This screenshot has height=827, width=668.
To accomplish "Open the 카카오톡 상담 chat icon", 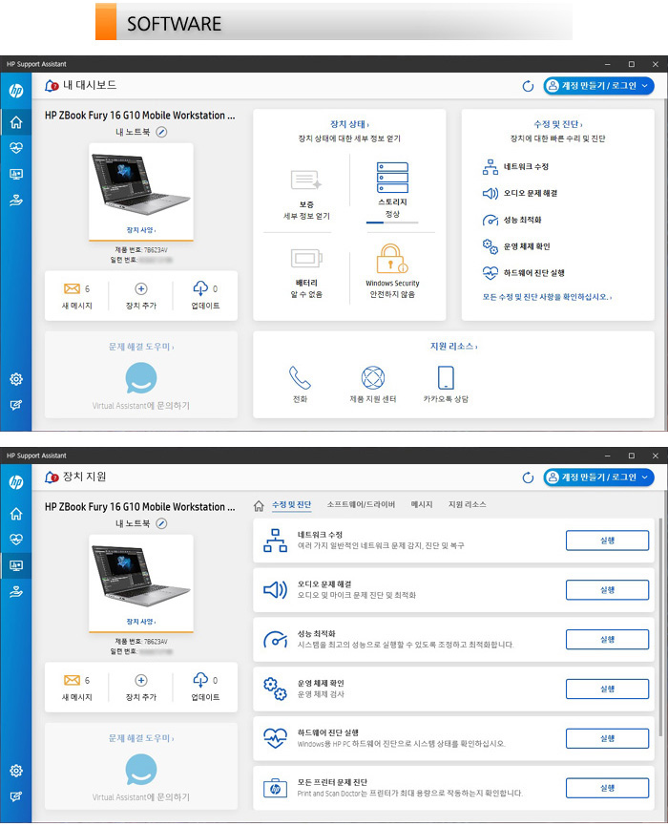I will (446, 377).
